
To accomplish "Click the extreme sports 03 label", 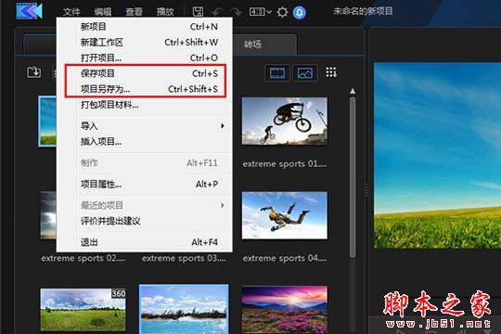I will point(184,258).
